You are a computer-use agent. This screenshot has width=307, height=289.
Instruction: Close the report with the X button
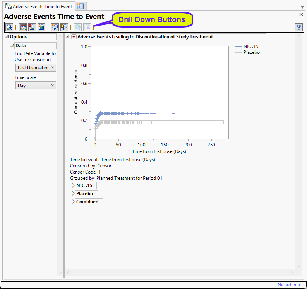click(x=301, y=14)
